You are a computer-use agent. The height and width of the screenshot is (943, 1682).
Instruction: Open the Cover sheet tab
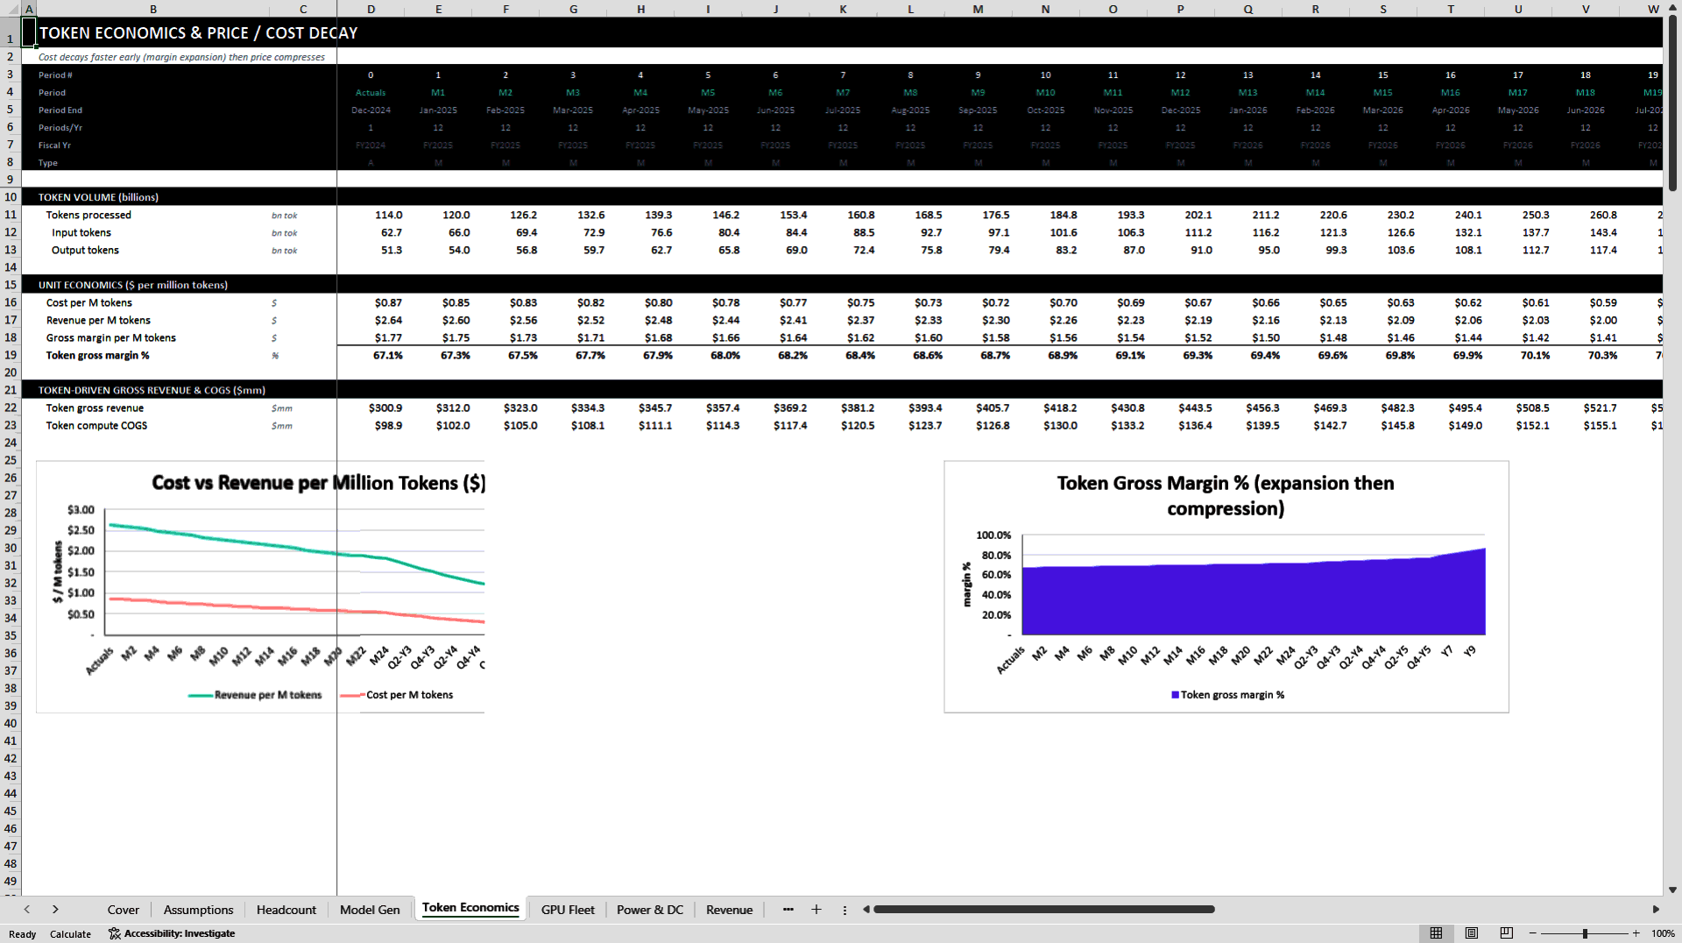(x=123, y=910)
